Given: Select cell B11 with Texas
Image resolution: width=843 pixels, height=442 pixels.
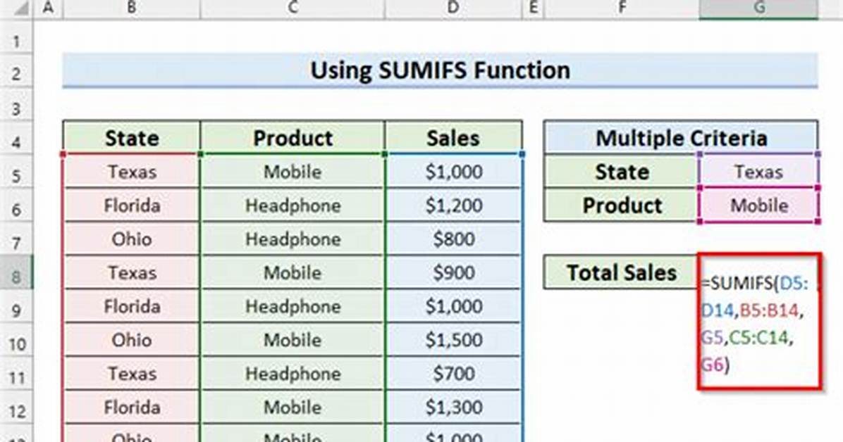Looking at the screenshot, I should (x=131, y=373).
